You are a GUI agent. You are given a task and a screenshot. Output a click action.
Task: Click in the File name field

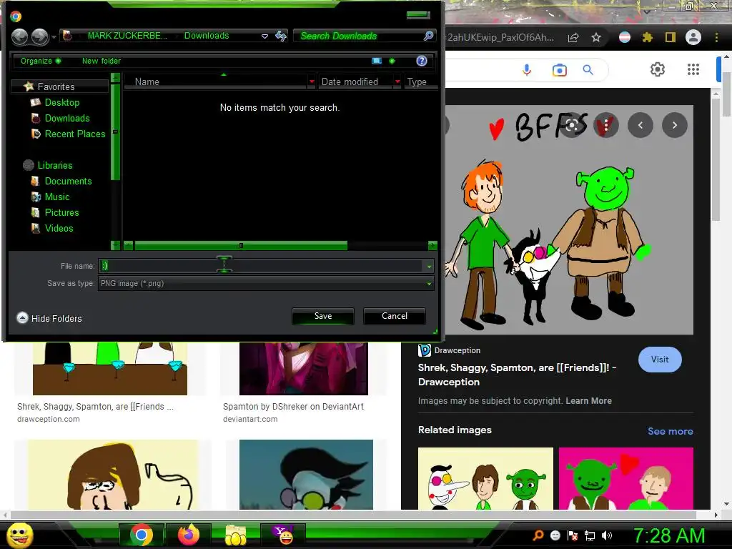pos(261,266)
